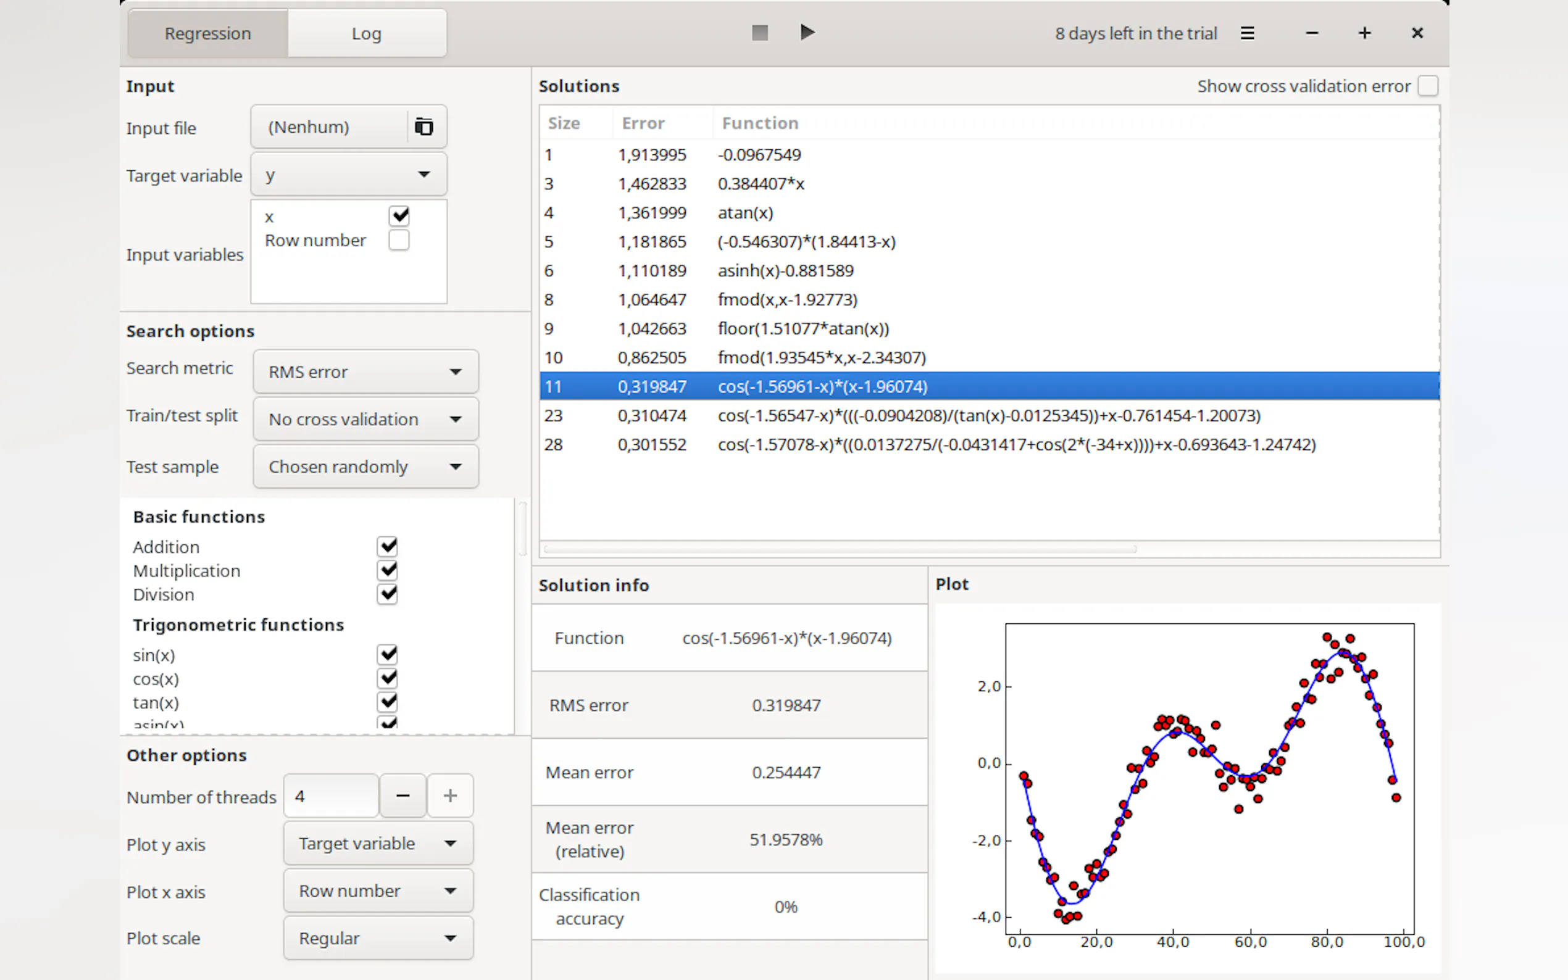
Task: Open the Target variable dropdown
Action: [349, 175]
